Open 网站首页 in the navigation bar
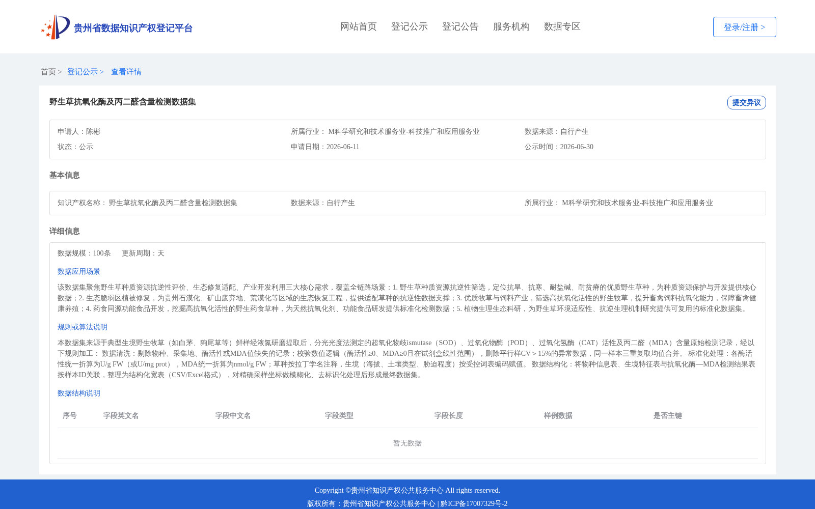Viewport: 815px width, 509px height. (x=359, y=26)
